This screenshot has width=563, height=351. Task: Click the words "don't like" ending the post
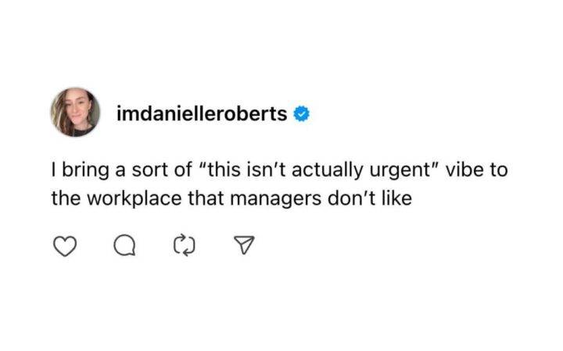point(370,199)
